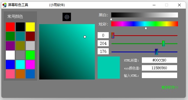Pick the teal color swatch
The width and height of the screenshot is (188, 100).
pyautogui.click(x=20, y=36)
